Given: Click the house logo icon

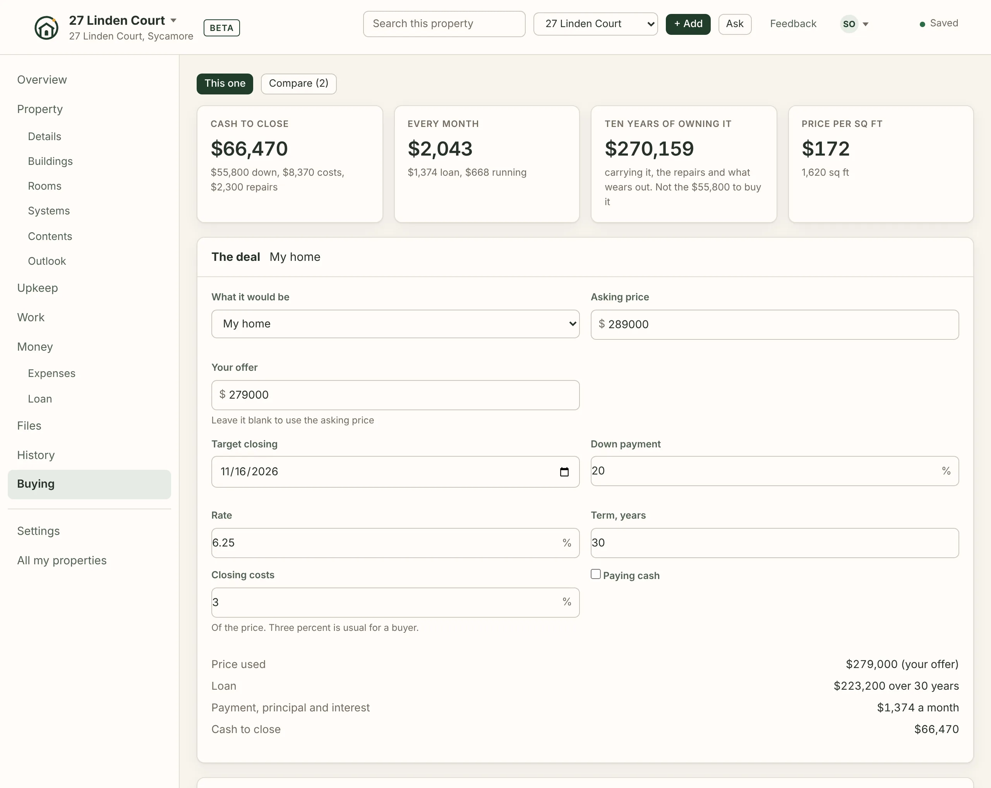Looking at the screenshot, I should coord(46,27).
